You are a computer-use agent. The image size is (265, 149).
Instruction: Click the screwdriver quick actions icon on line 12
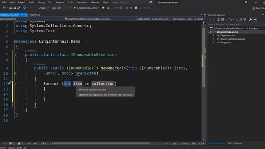[x=10, y=83]
